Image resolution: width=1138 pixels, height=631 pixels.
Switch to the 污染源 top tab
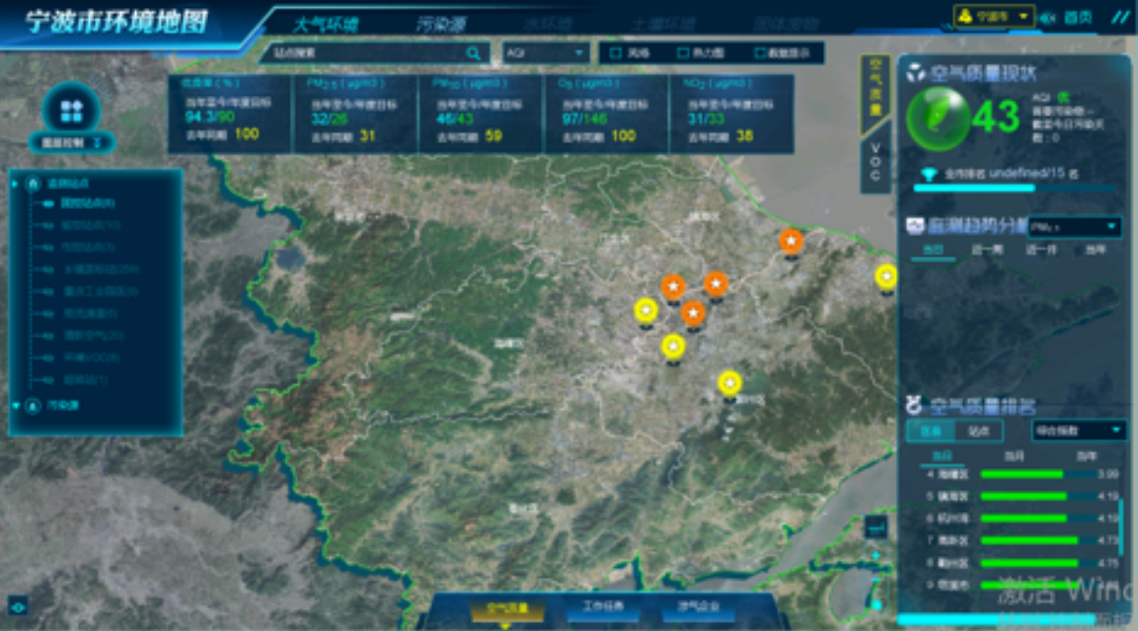(x=440, y=23)
